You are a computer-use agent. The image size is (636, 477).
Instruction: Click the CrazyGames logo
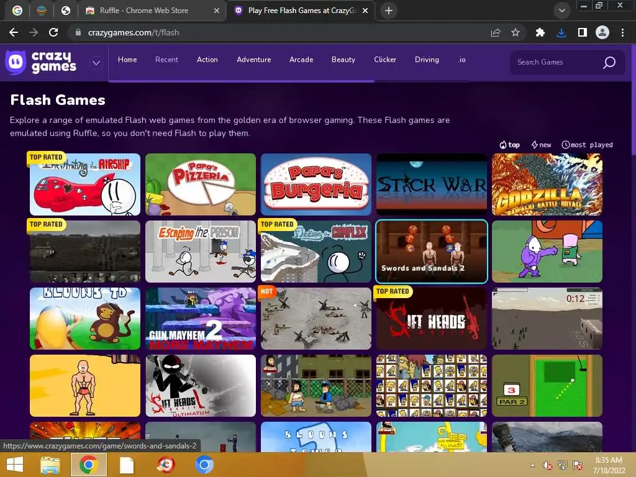pyautogui.click(x=41, y=62)
